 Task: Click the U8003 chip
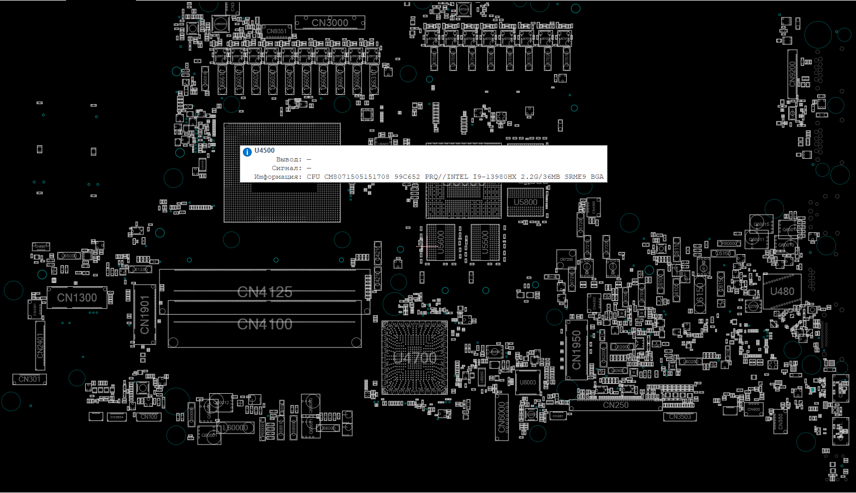(x=527, y=382)
